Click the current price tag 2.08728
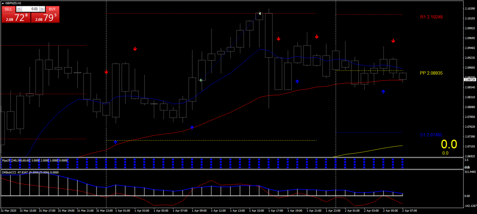Viewport: 477px width, 214px height. (x=470, y=79)
